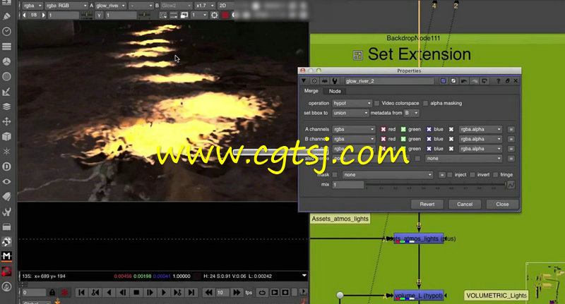Open A channels rgba dropdown
This screenshot has width=565, height=304.
pyautogui.click(x=354, y=129)
